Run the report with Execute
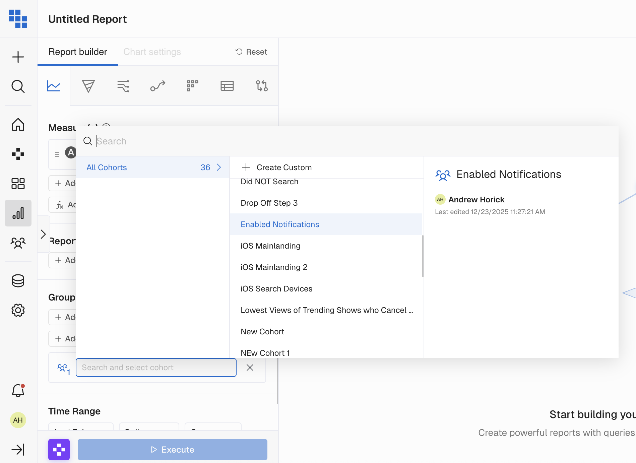Viewport: 636px width, 463px height. tap(173, 450)
